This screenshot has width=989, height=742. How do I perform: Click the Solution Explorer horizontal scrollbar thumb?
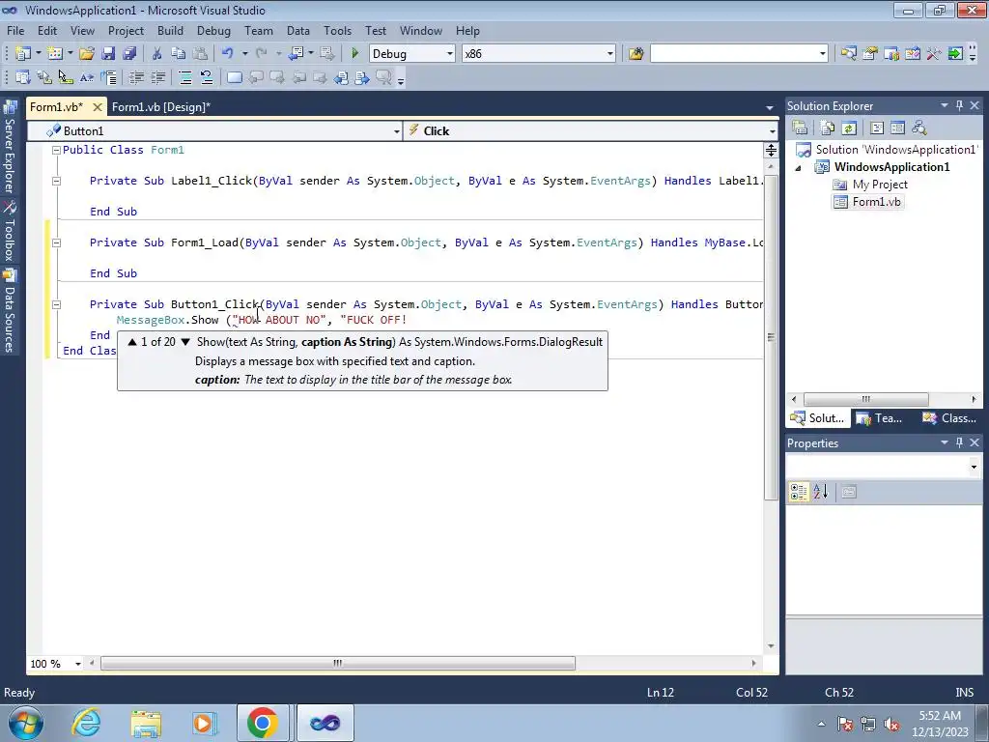click(866, 399)
